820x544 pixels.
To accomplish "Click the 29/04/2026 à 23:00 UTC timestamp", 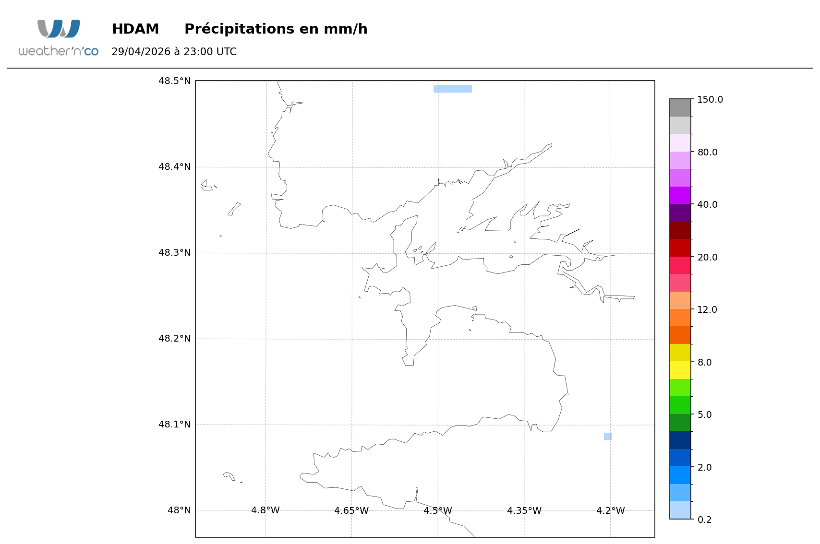I will (174, 52).
